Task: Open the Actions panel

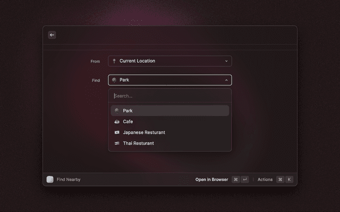Action: (x=265, y=180)
